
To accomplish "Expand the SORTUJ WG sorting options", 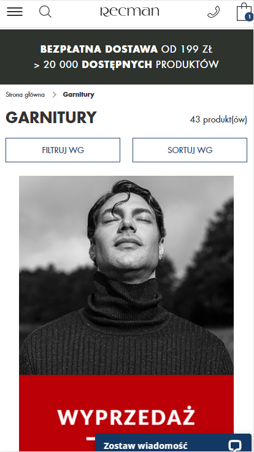I will 190,150.
